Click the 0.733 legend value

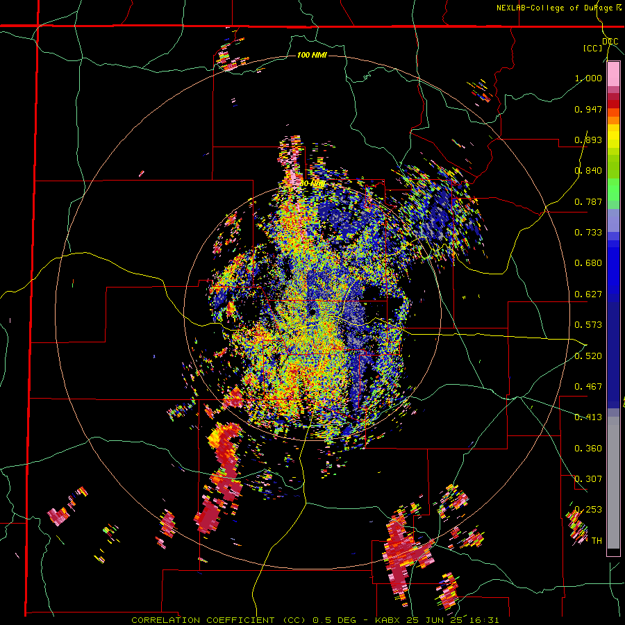(x=588, y=233)
